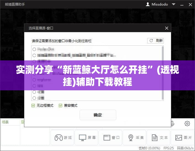The width and height of the screenshot is (195, 151).
Task: Add a 采集 capture device source
Action: coord(134,137)
